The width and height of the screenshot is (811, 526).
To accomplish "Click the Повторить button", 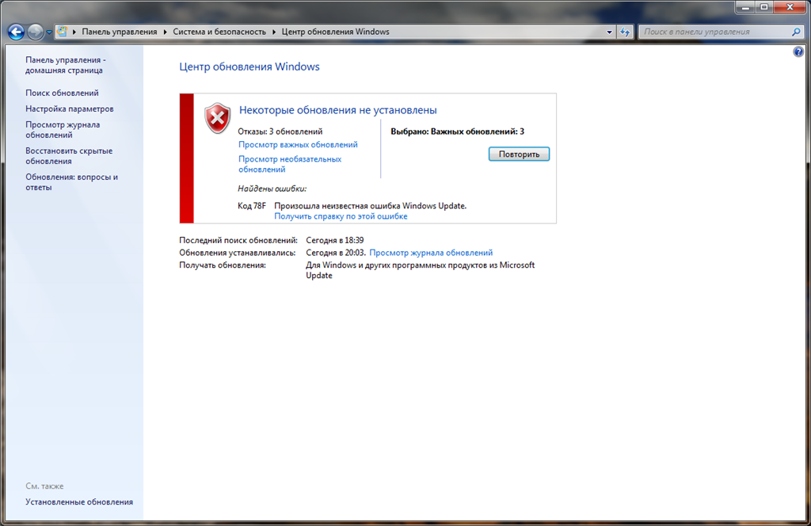I will (519, 154).
